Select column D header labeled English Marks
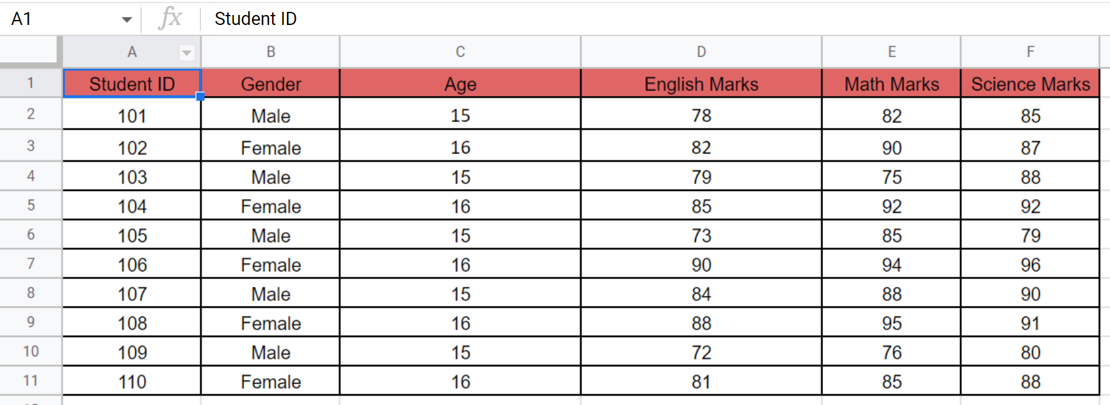The image size is (1110, 405). tap(701, 52)
